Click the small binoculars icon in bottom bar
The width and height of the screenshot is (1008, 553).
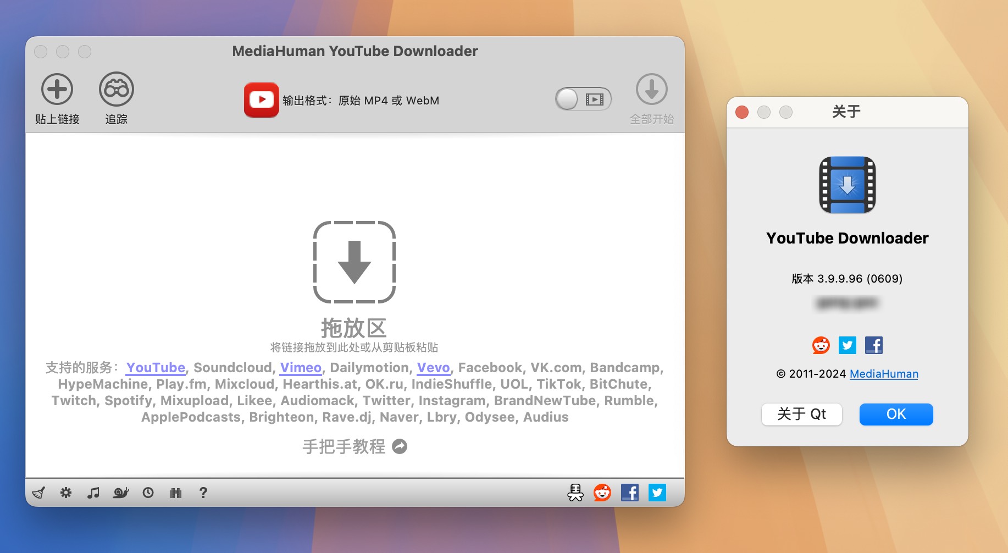(x=176, y=493)
